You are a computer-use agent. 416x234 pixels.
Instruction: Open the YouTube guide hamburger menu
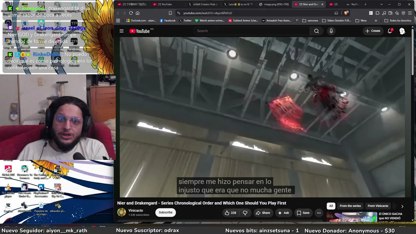(x=122, y=31)
